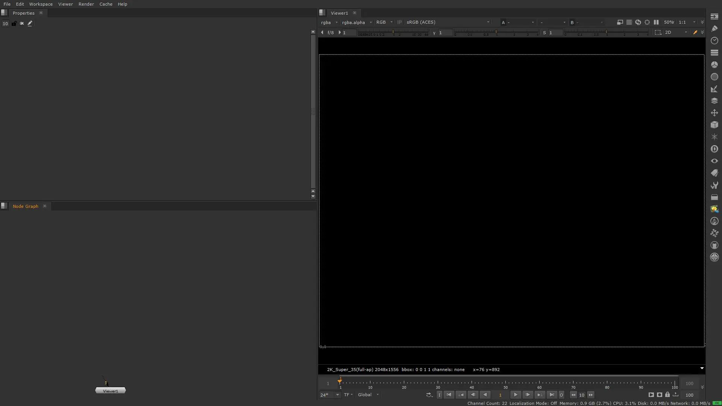Open the Views nodes eye icon
This screenshot has width=722, height=406.
coord(714,161)
